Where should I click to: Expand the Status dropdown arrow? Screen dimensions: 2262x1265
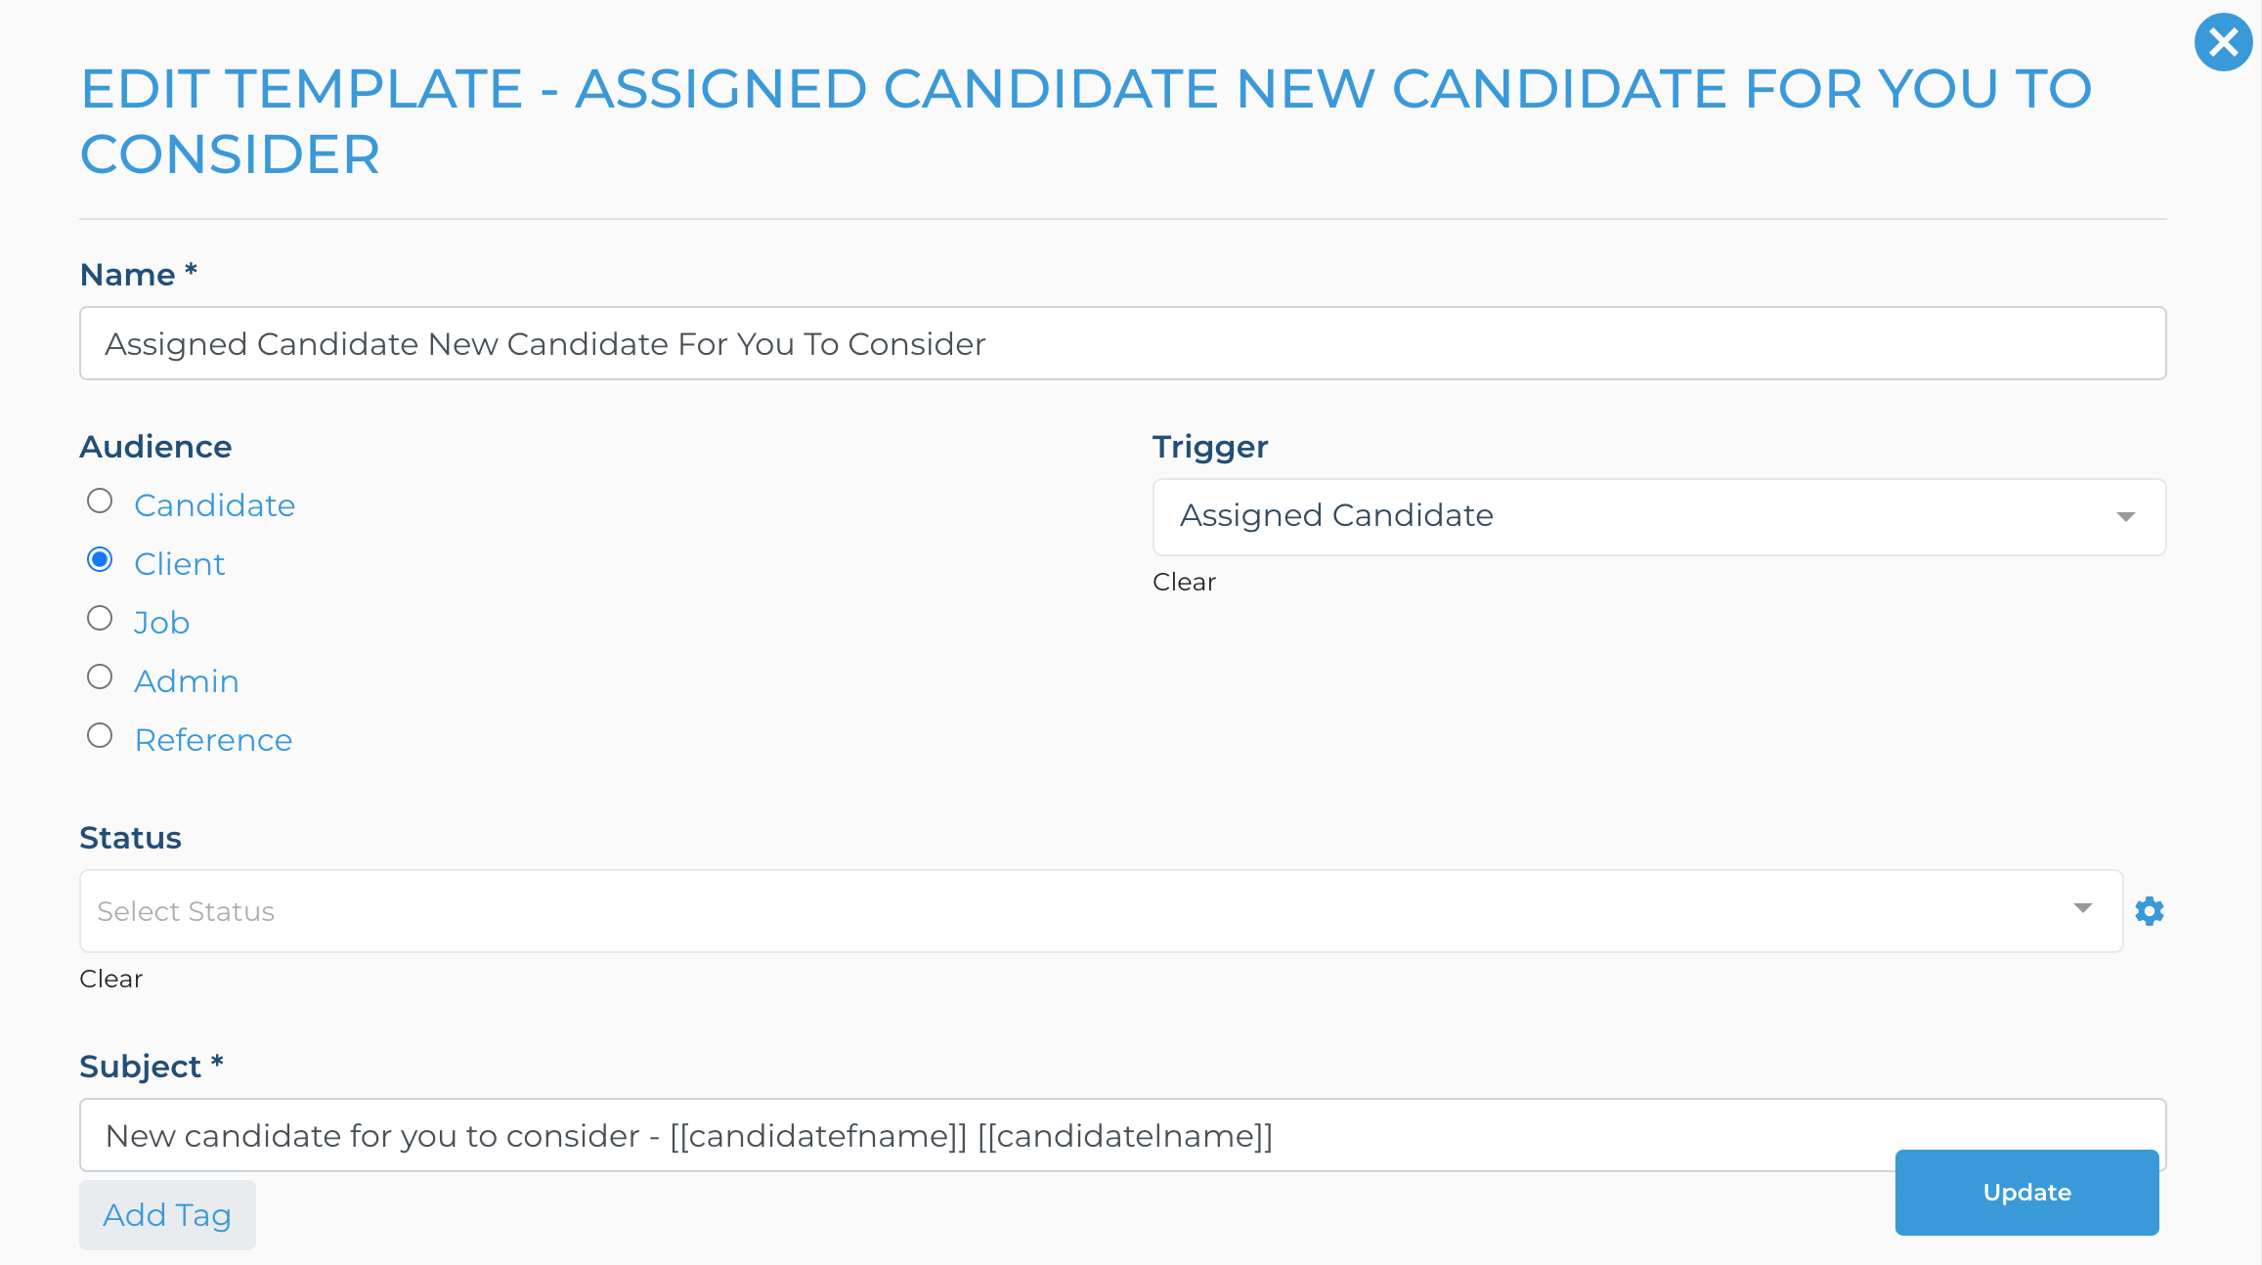point(2082,908)
